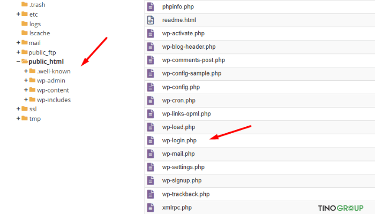Select tmp in the folder tree
This screenshot has width=375, height=214.
35,119
